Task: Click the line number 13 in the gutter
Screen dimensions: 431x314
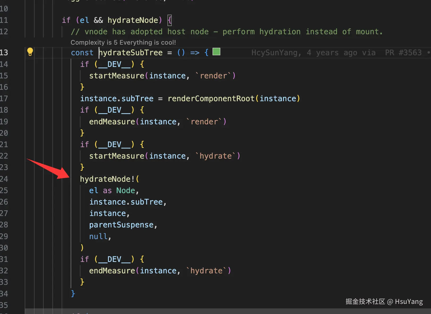Action: point(4,53)
